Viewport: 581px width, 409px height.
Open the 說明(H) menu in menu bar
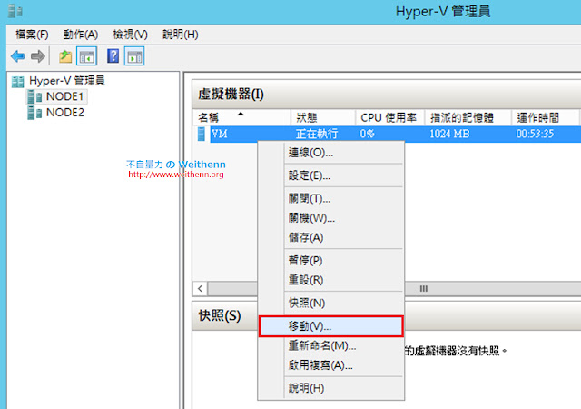(181, 35)
